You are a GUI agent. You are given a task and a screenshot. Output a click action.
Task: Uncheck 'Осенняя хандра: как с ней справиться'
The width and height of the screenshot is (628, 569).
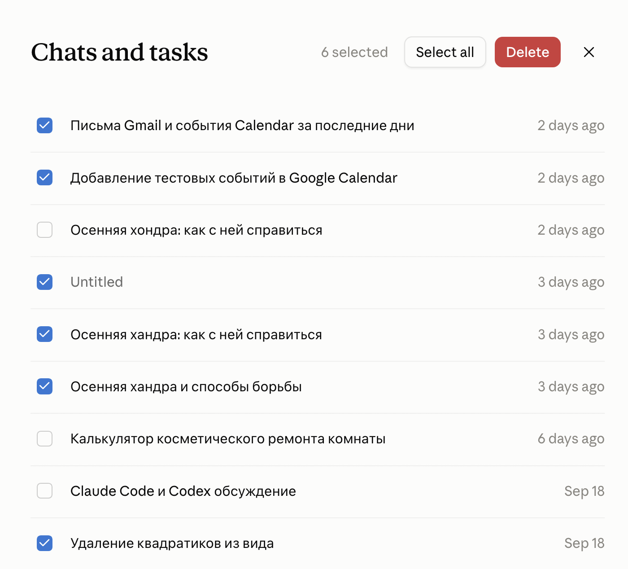point(44,334)
